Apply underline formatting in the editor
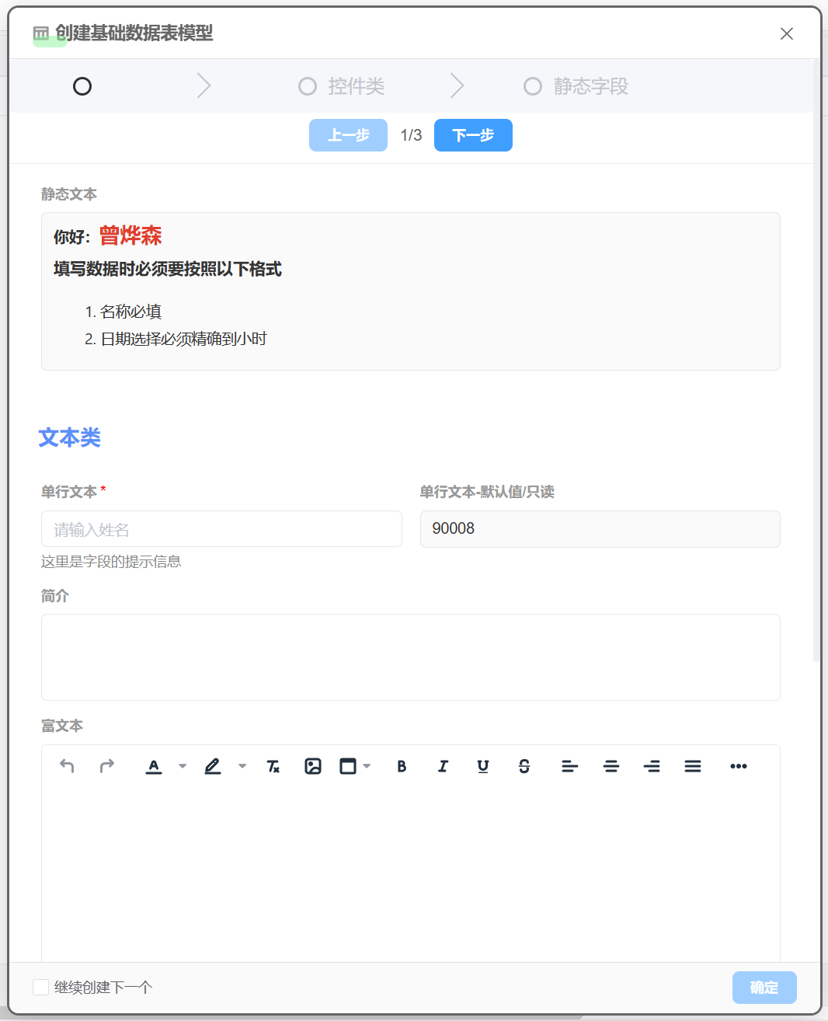Screen dimensions: 828x1021 pos(483,766)
